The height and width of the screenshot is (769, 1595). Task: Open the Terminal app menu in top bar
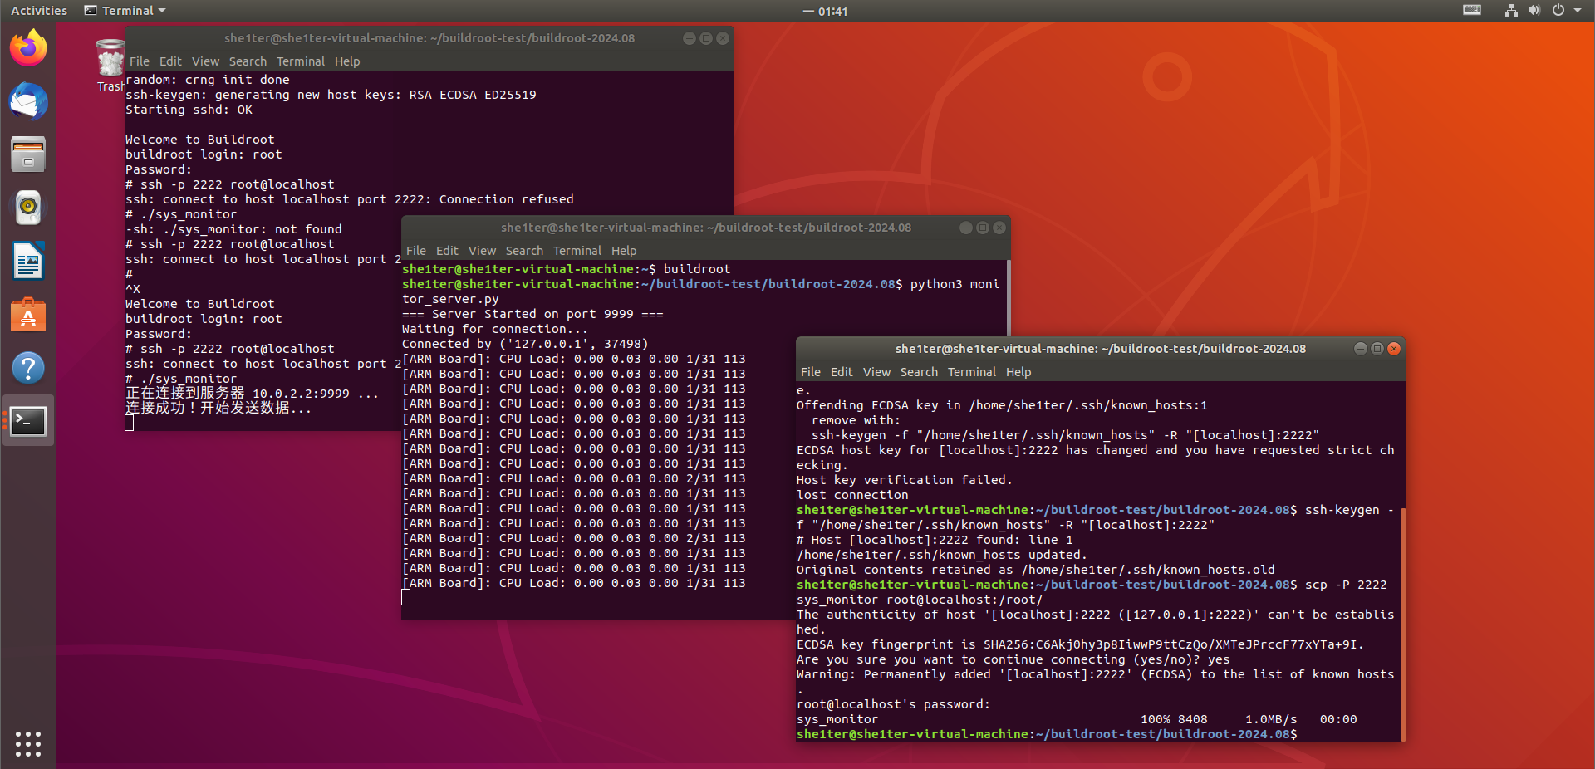coord(125,11)
